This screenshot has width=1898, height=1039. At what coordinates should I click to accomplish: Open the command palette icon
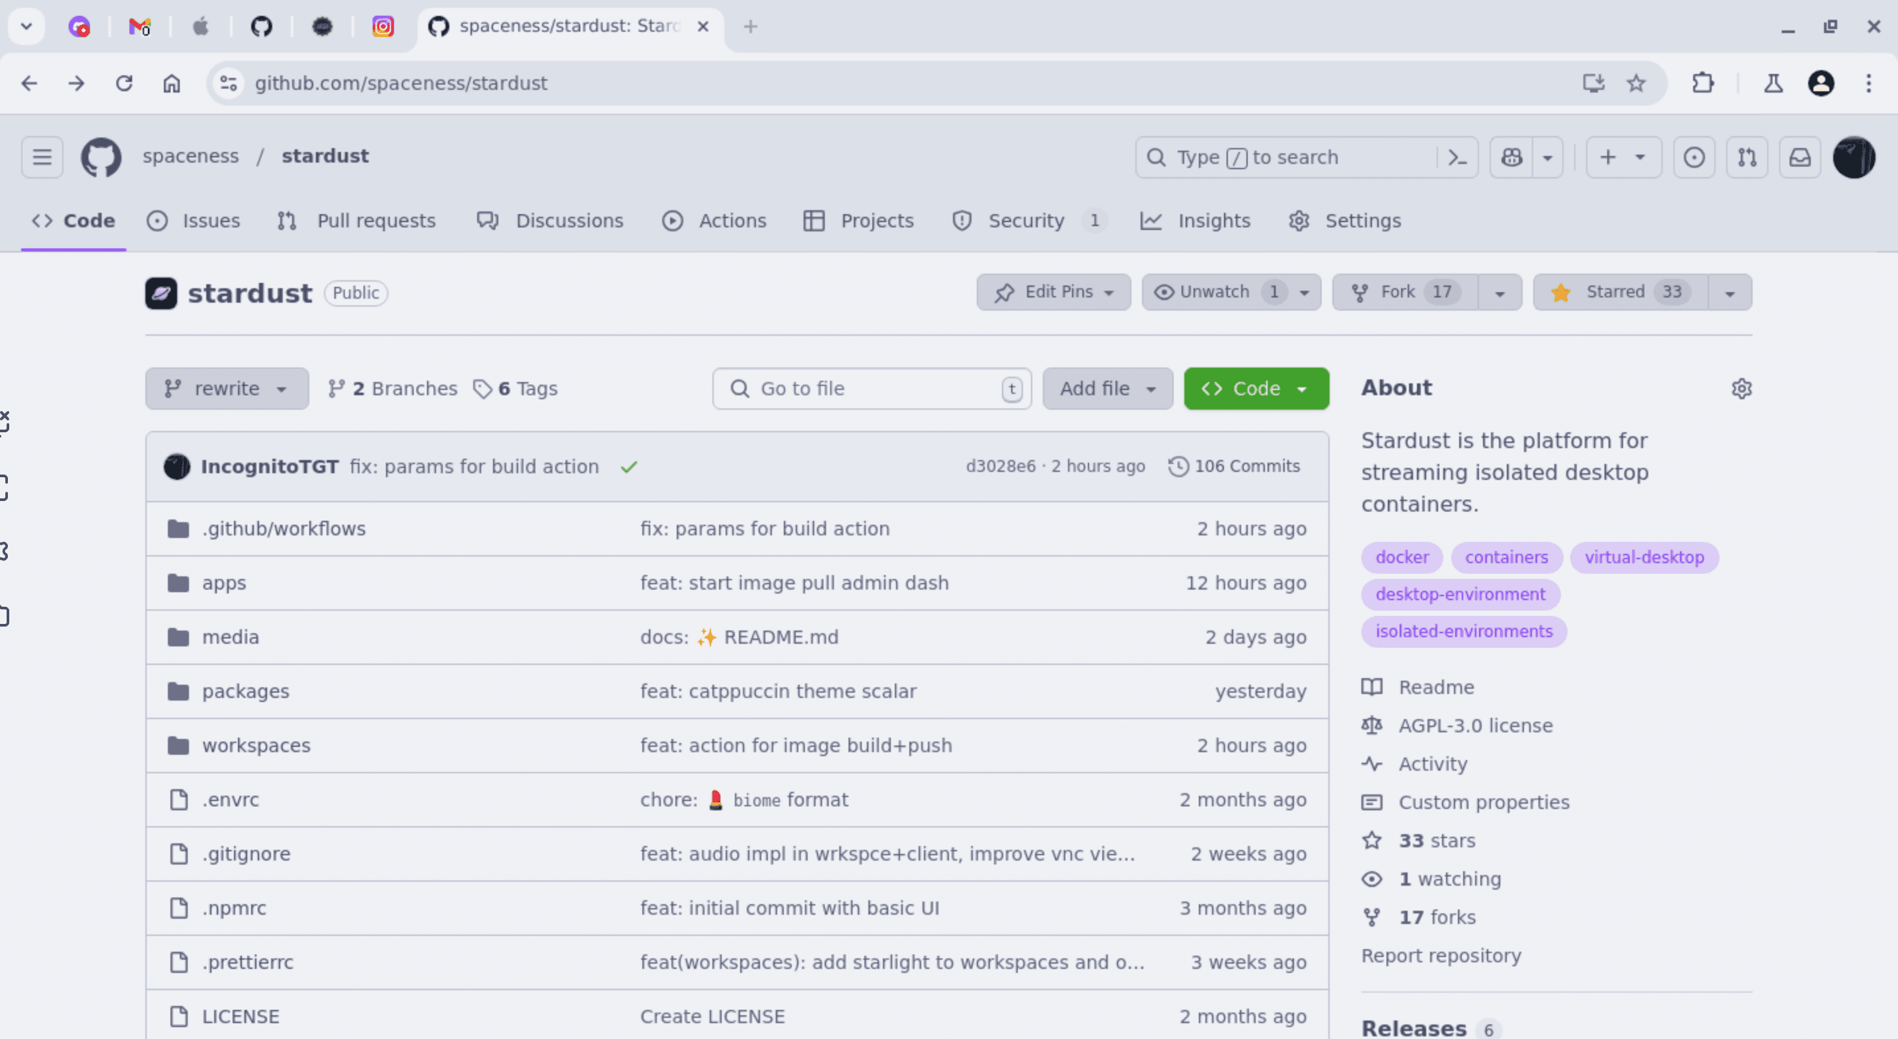[x=1457, y=157]
